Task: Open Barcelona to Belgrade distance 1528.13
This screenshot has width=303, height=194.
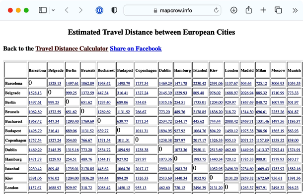Action: tap(55, 84)
